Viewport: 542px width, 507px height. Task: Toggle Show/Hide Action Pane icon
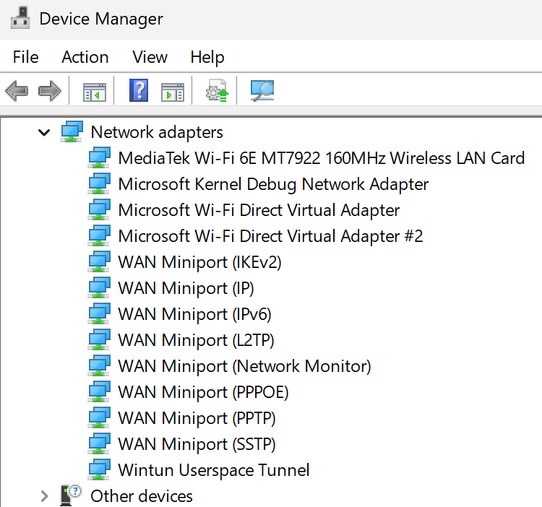click(173, 92)
